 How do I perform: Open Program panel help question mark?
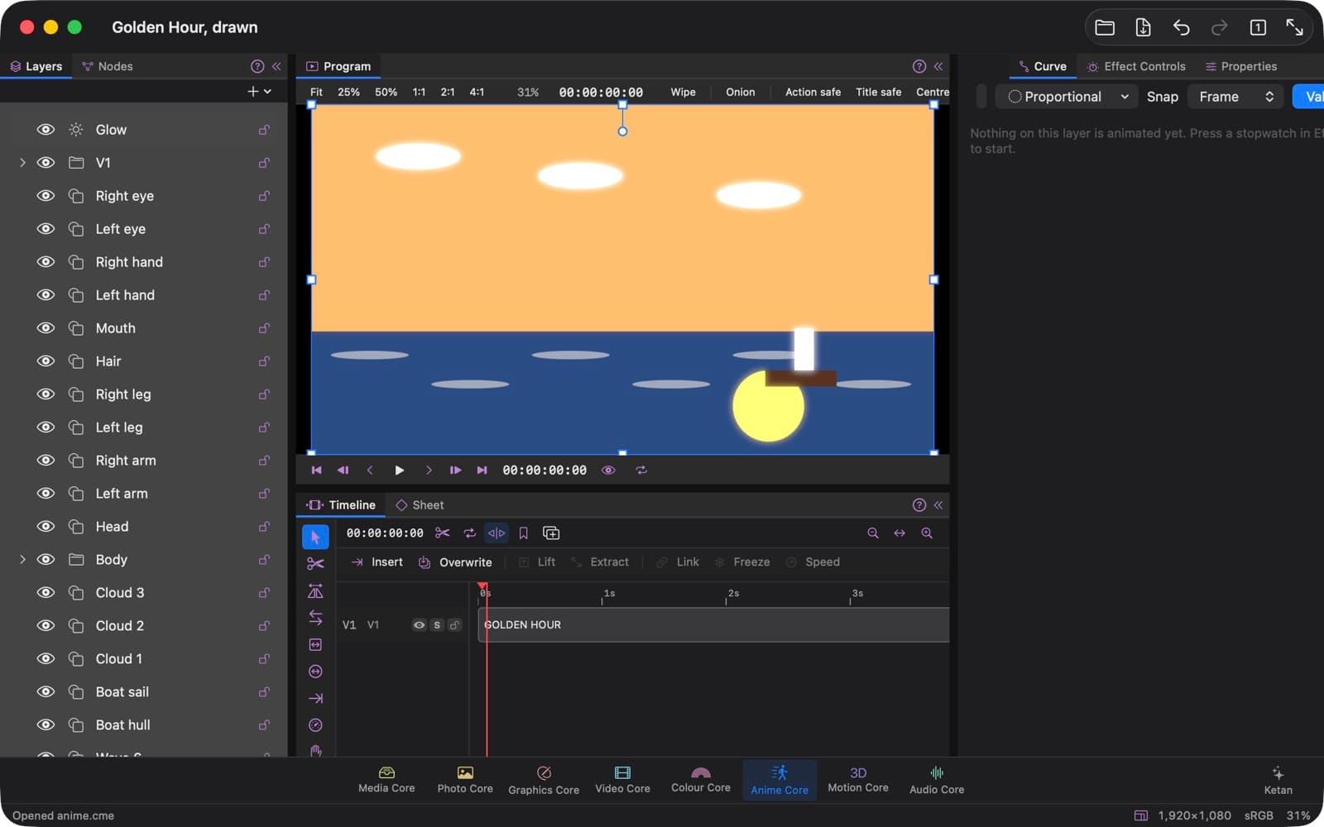[x=919, y=66]
